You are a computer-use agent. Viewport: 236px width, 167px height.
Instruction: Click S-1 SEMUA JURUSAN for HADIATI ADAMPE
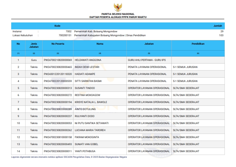point(185,74)
